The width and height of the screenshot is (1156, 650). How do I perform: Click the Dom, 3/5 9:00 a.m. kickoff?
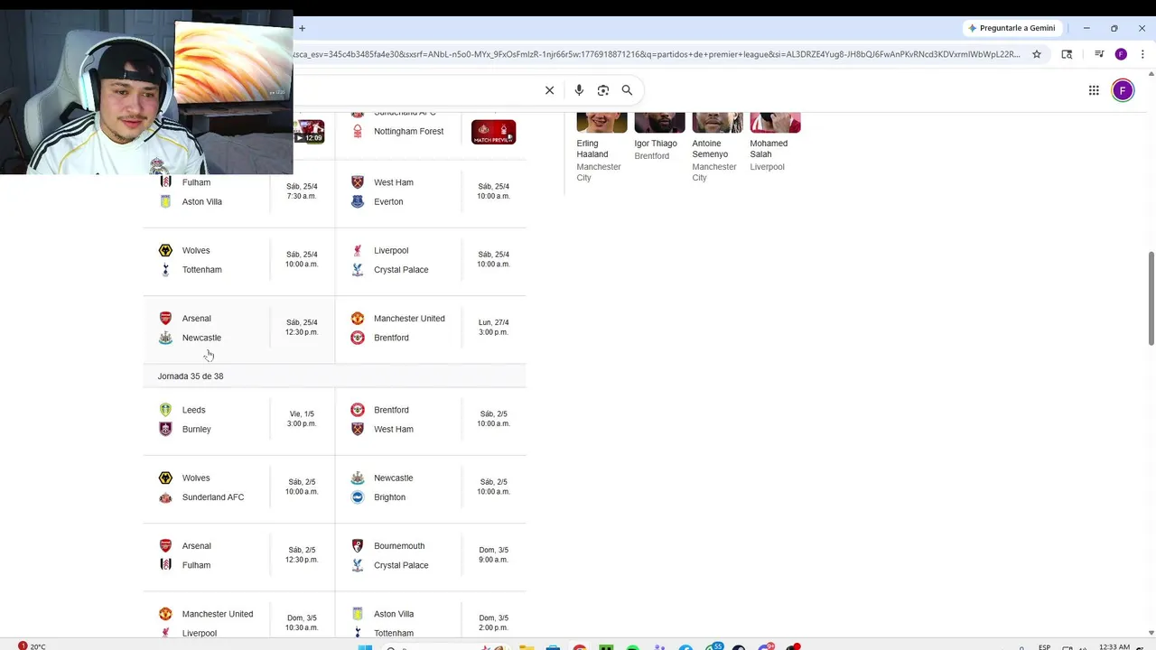coord(494,554)
